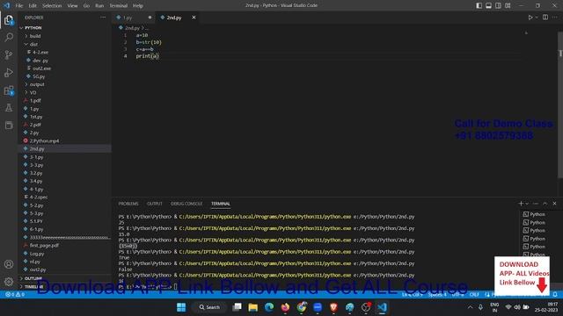Collapse the dist folder
This screenshot has width=563, height=316.
pos(64,44)
